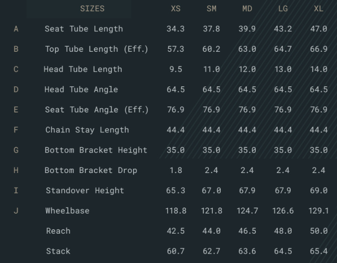
Task: Click the SIZES header cell
Action: [92, 8]
